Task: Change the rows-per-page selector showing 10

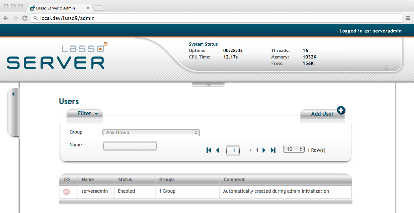Action: coord(294,149)
